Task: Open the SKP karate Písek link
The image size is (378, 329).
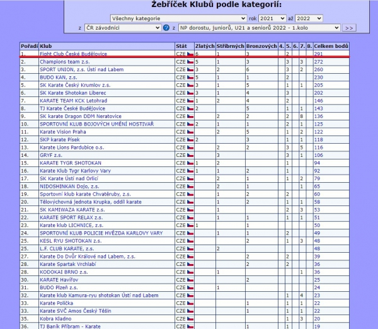Action: click(x=60, y=140)
